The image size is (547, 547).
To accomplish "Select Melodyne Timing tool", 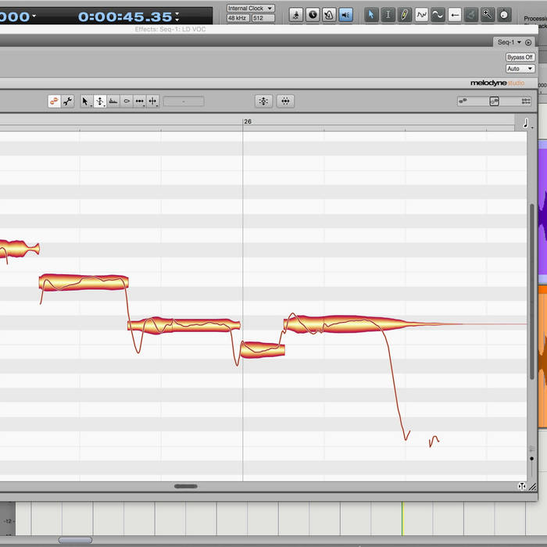I will pos(140,101).
